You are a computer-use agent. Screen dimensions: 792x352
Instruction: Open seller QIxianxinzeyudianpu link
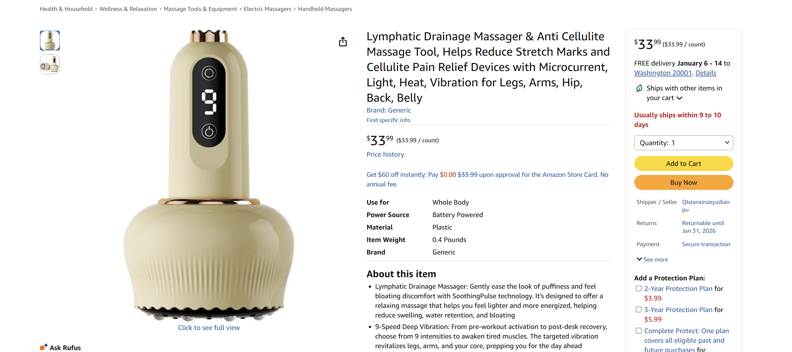point(706,206)
